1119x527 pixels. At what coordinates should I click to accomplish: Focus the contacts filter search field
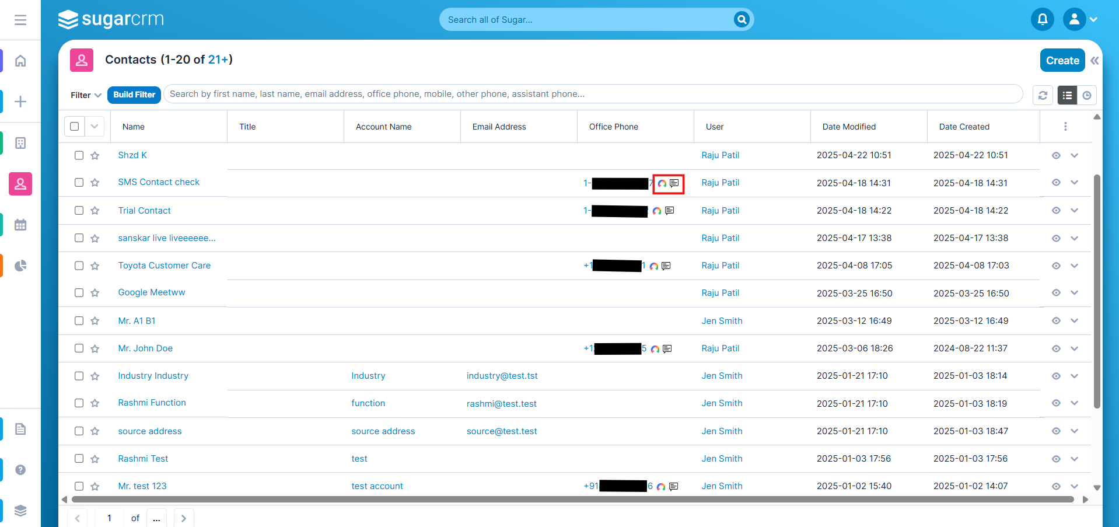593,94
